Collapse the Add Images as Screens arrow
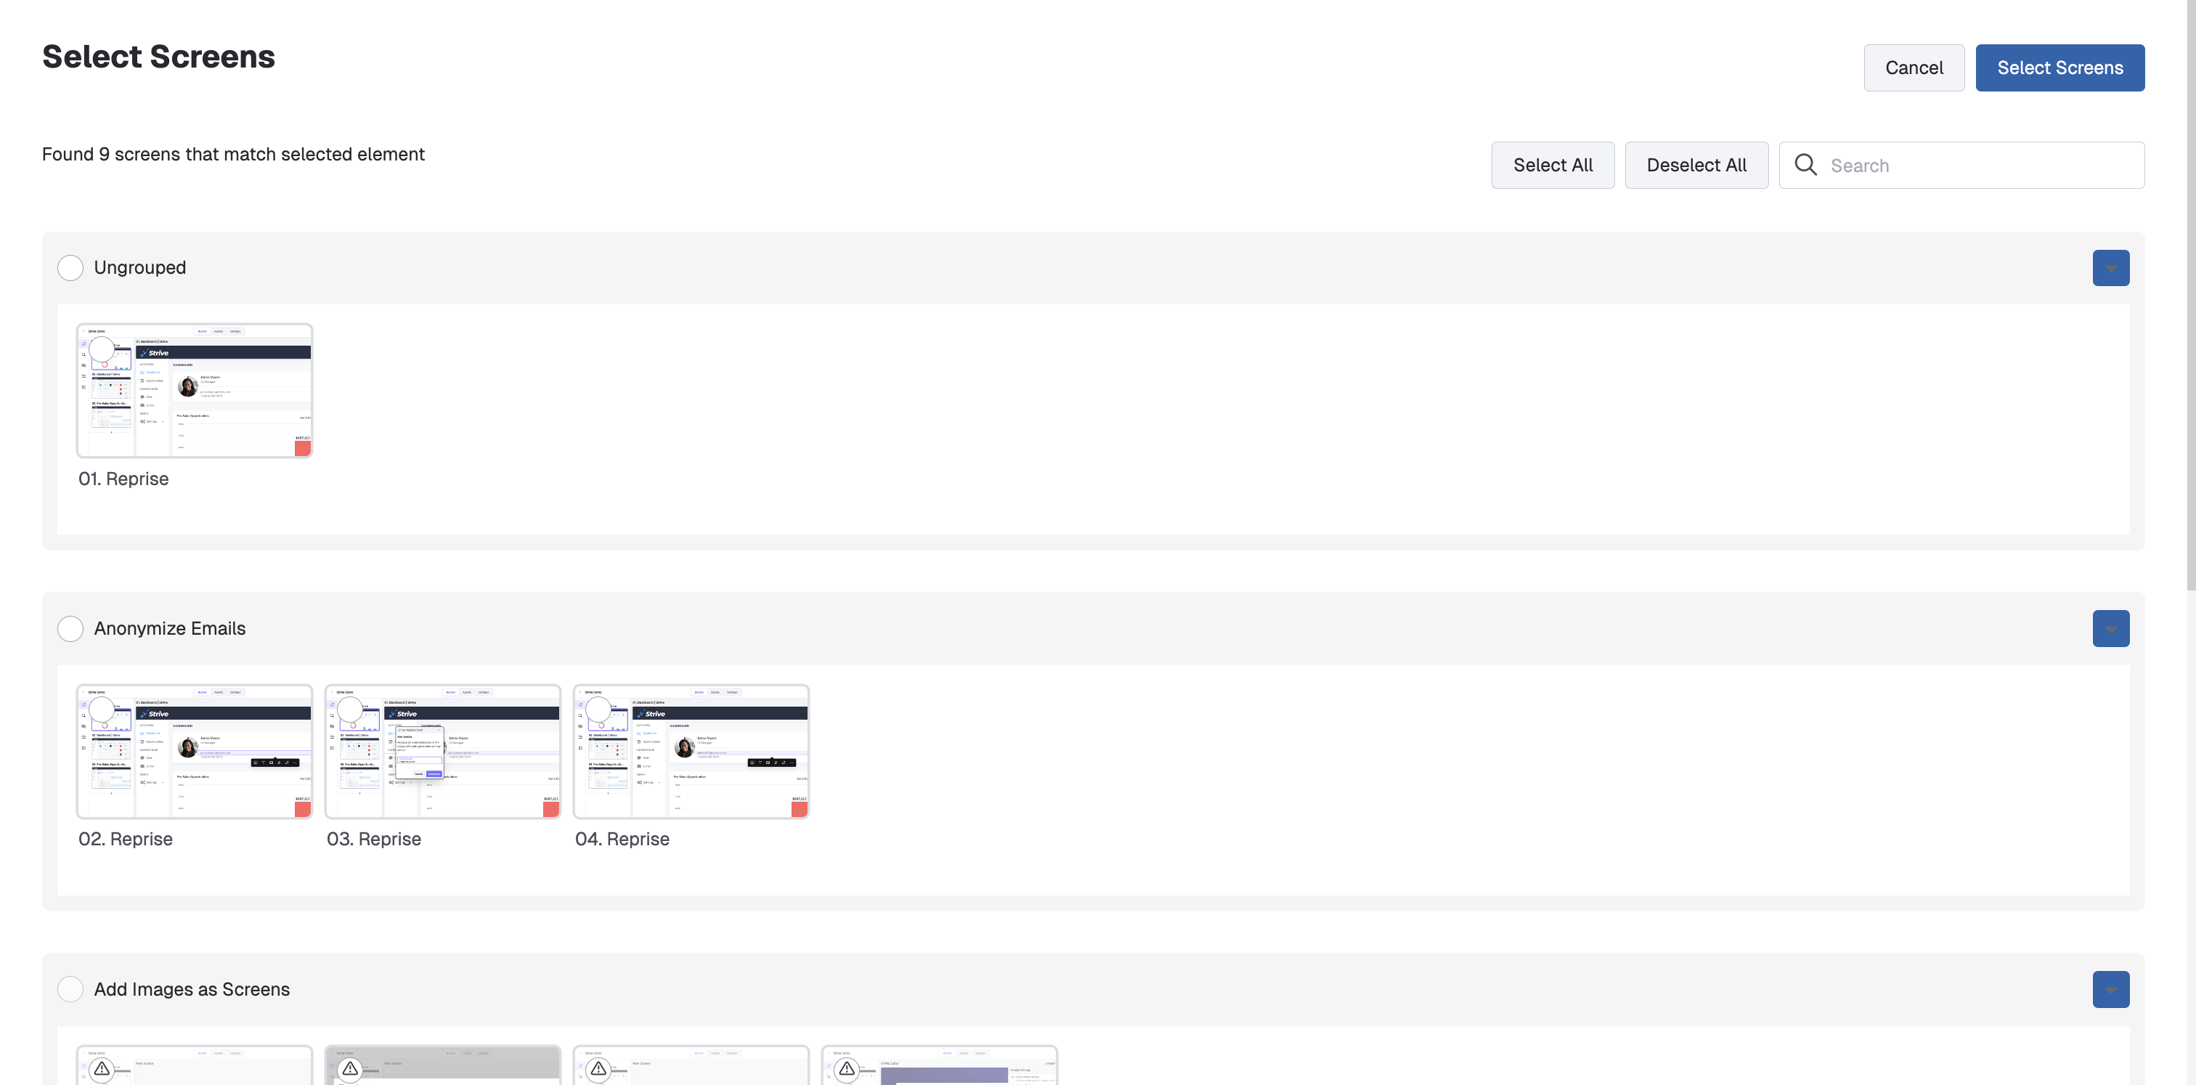2196x1085 pixels. pos(2110,988)
